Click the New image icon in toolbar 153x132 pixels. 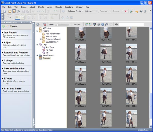[5, 11]
